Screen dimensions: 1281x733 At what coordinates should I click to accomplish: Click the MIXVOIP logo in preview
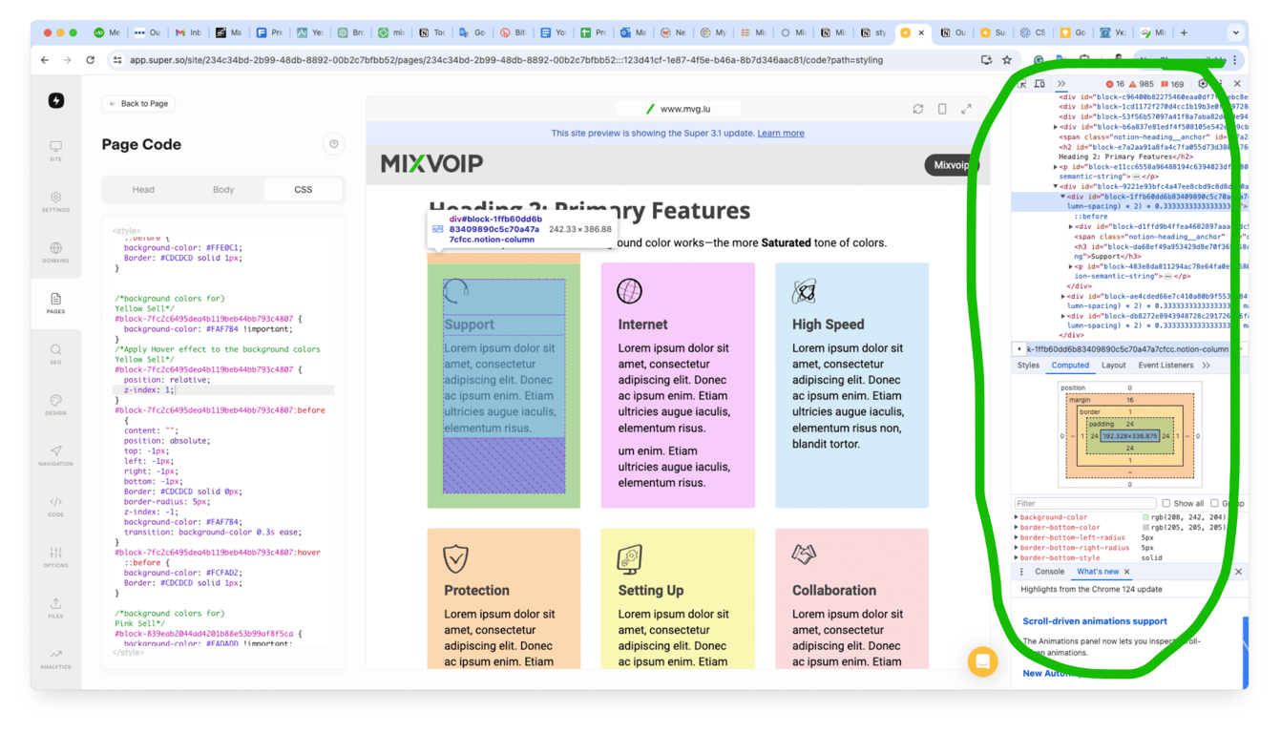[432, 164]
